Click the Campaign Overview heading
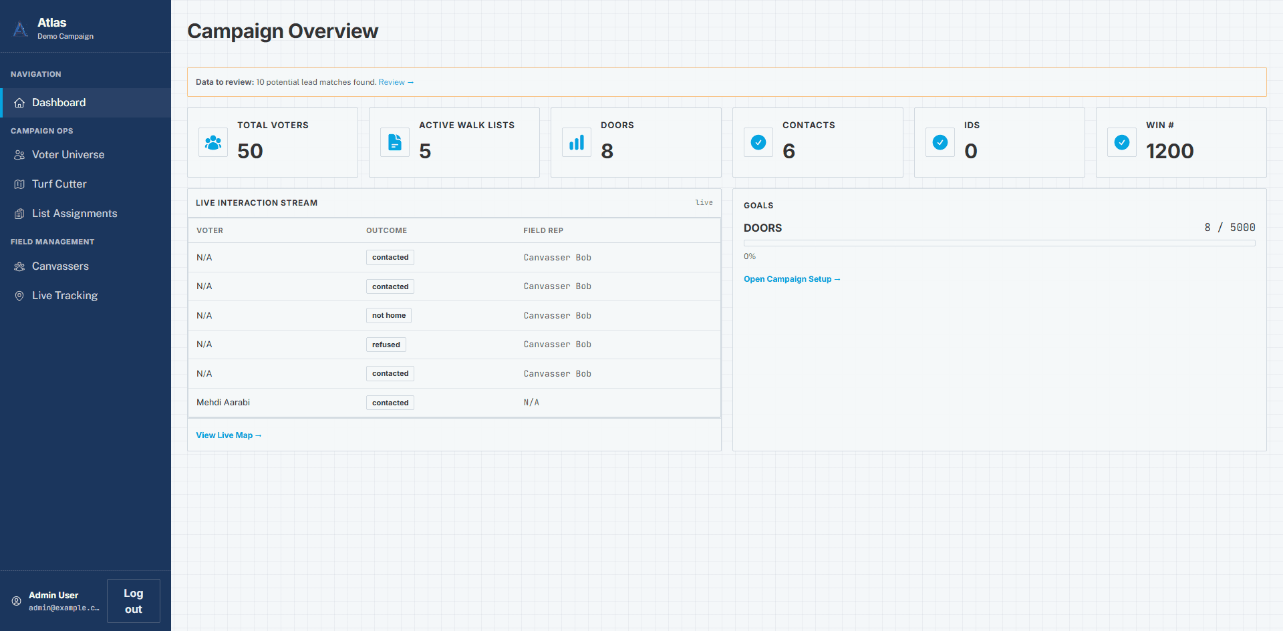 283,31
